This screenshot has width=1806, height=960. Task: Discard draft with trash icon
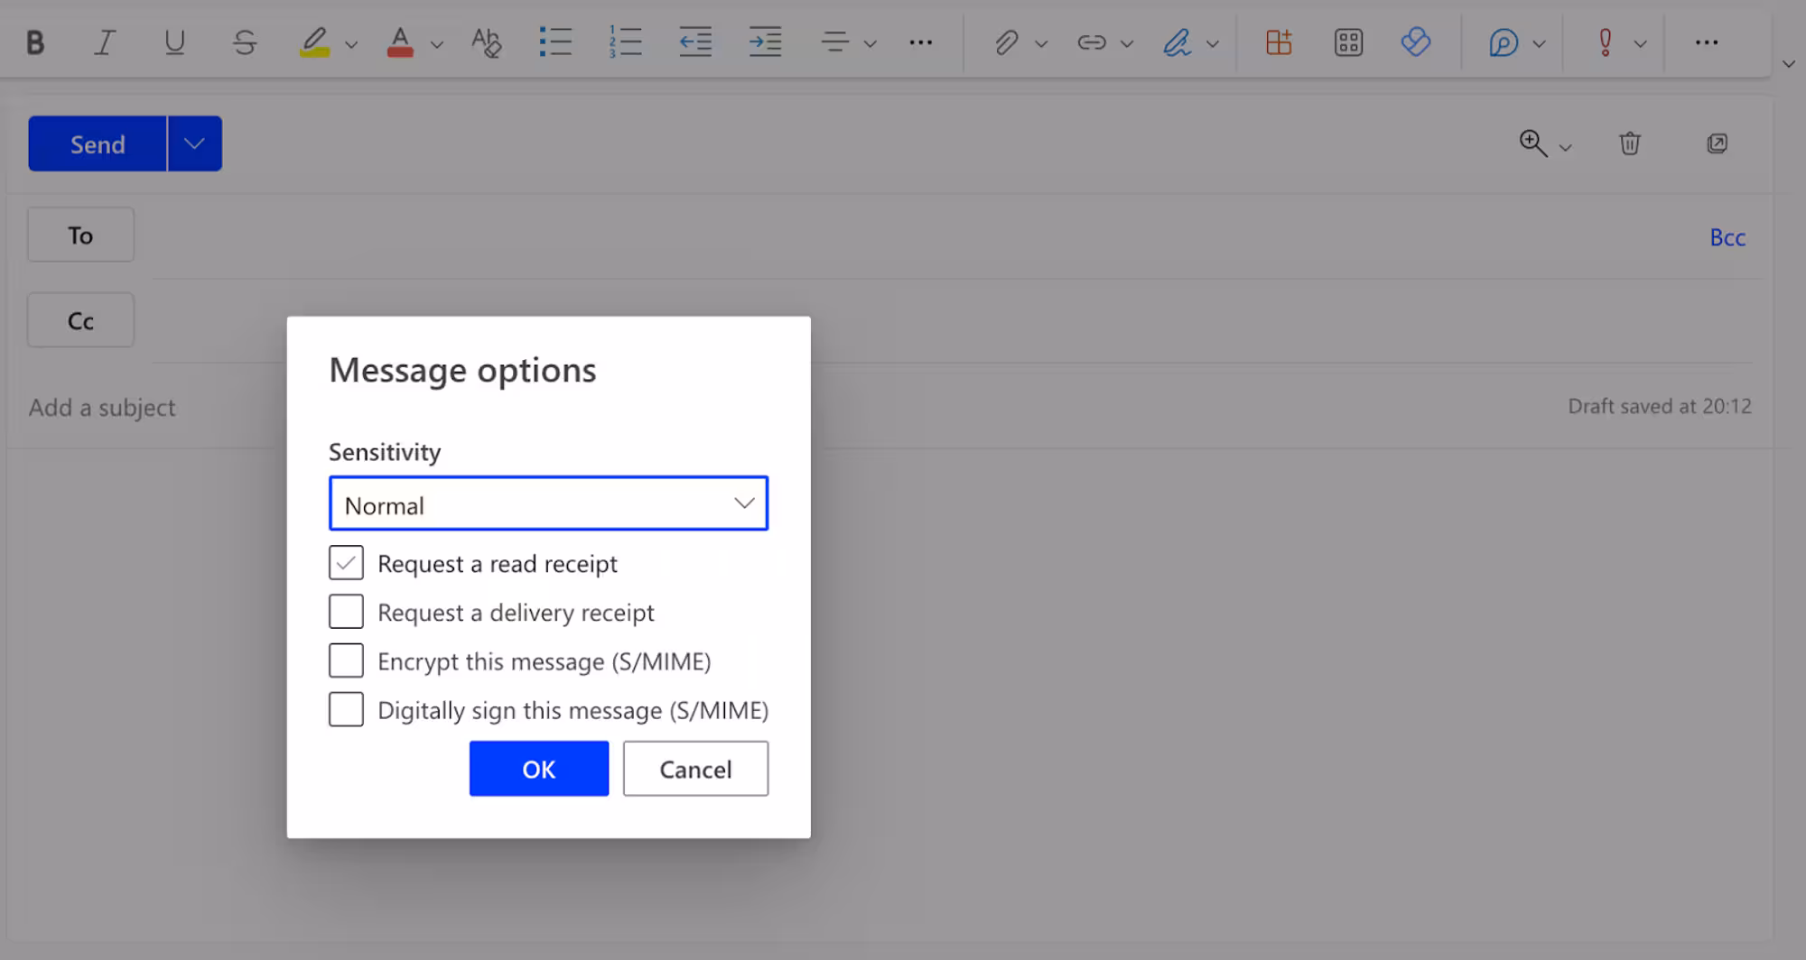coord(1629,143)
